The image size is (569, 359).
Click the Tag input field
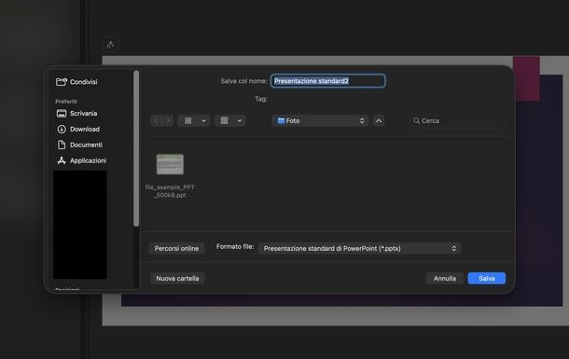point(328,99)
